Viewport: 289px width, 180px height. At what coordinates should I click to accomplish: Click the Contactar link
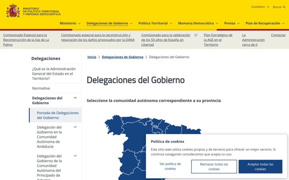tap(278, 35)
